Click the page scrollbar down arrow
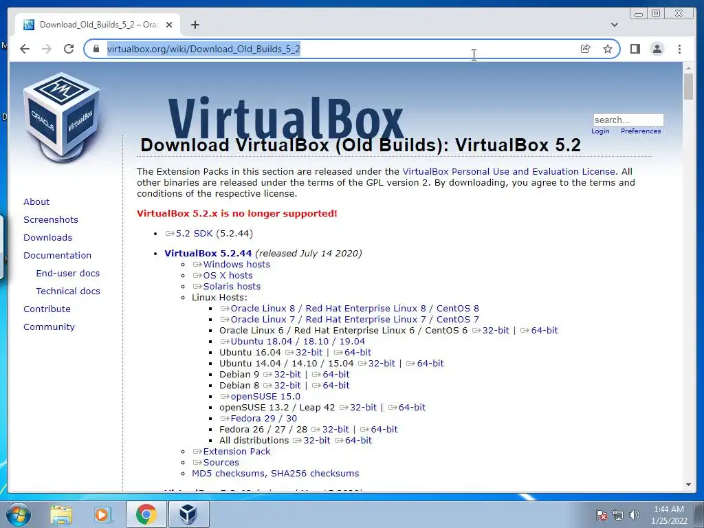 point(688,485)
